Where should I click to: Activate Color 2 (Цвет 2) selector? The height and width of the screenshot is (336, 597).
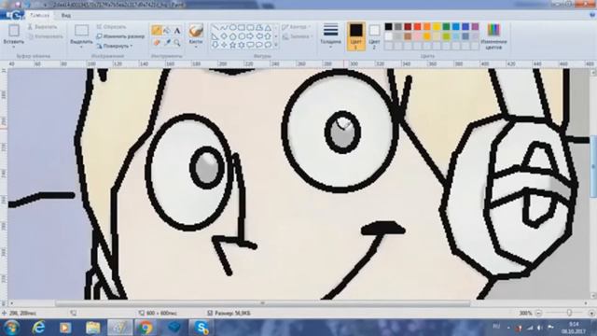click(374, 36)
